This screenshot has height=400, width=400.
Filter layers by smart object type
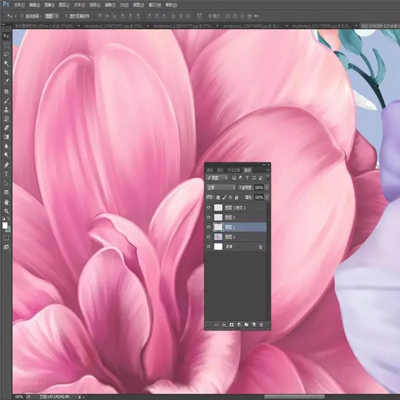pos(260,178)
